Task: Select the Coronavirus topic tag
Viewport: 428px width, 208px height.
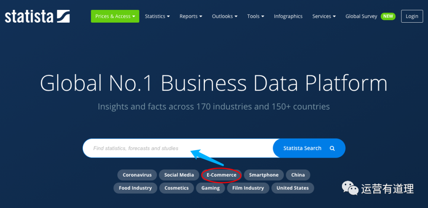Action: tap(137, 175)
